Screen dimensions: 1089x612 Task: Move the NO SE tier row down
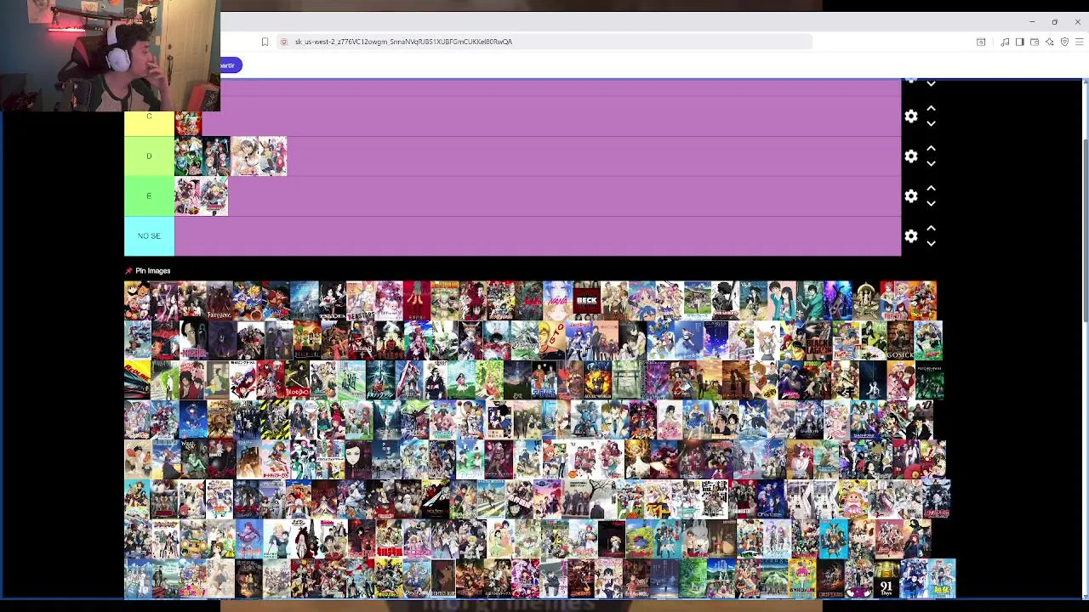(931, 244)
